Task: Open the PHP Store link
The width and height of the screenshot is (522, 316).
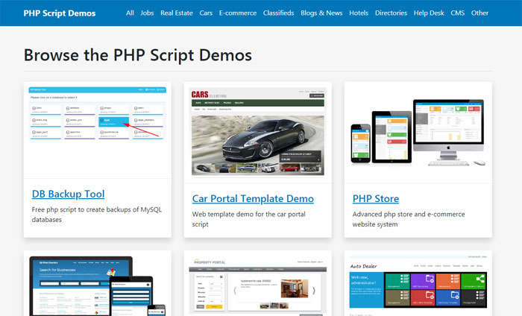Action: pos(376,198)
